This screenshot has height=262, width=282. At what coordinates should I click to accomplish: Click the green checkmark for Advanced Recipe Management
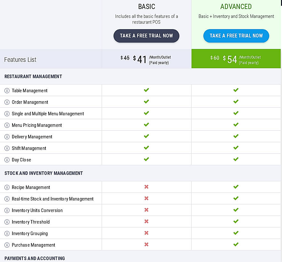236,187
